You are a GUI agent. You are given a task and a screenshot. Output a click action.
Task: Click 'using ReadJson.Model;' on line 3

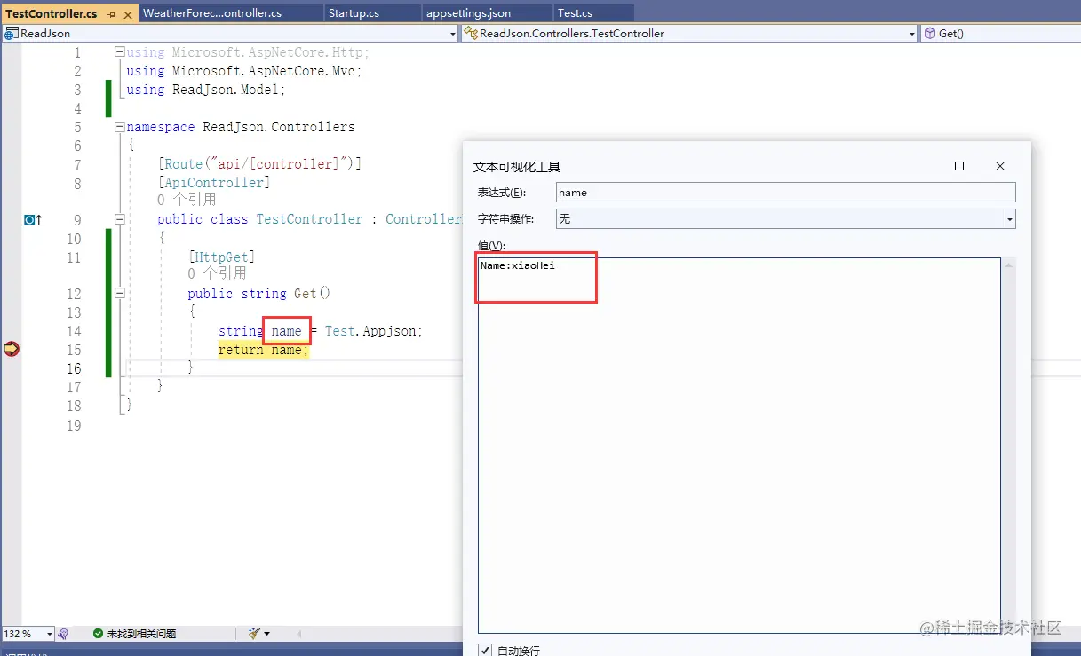(206, 90)
